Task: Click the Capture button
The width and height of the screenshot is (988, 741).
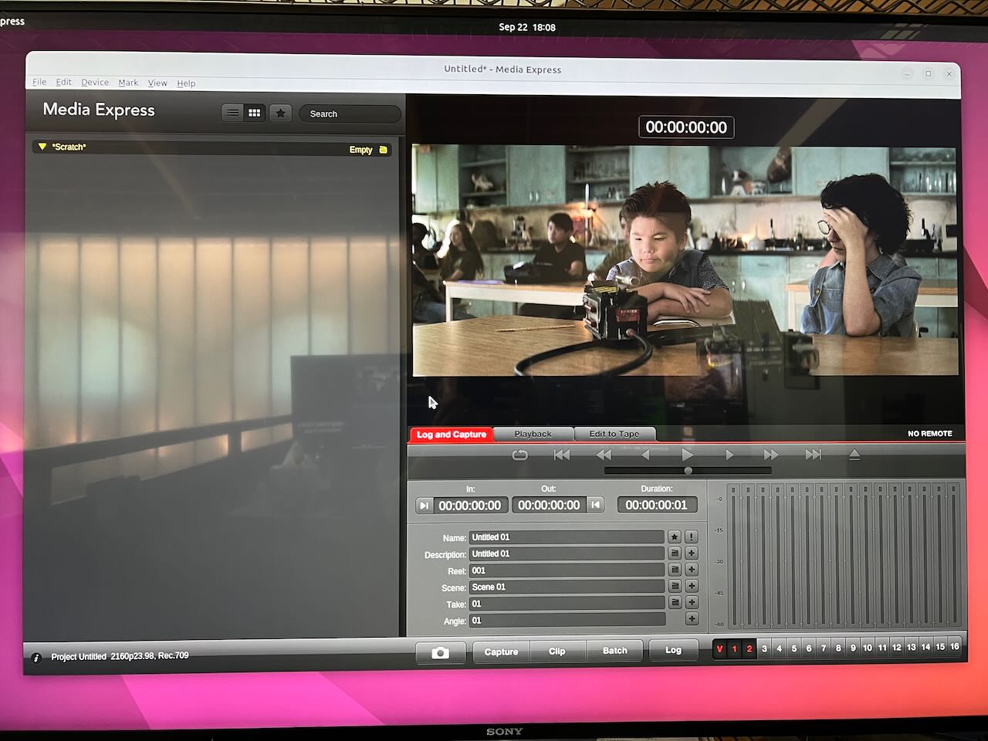Action: pos(502,651)
